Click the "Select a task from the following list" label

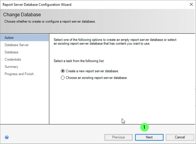click(x=83, y=61)
